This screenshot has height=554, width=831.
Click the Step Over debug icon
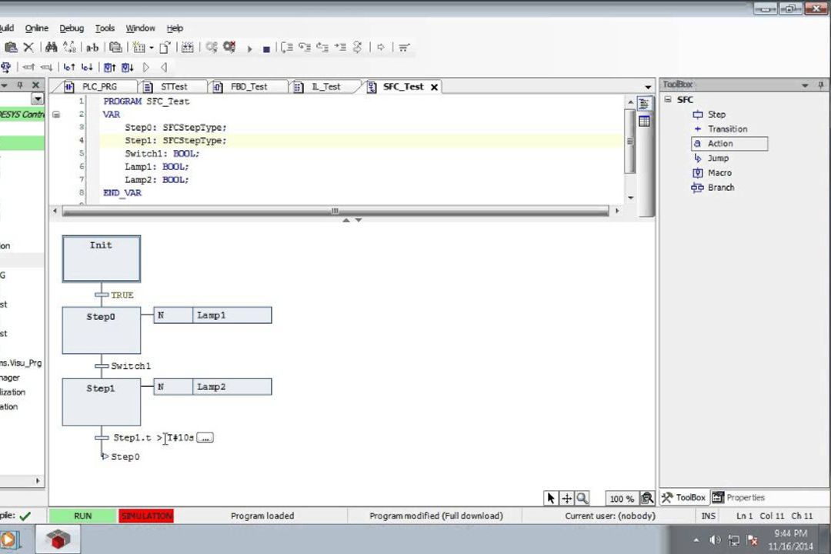pyautogui.click(x=287, y=48)
